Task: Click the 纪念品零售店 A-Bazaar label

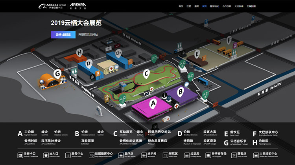Action: tap(157, 142)
